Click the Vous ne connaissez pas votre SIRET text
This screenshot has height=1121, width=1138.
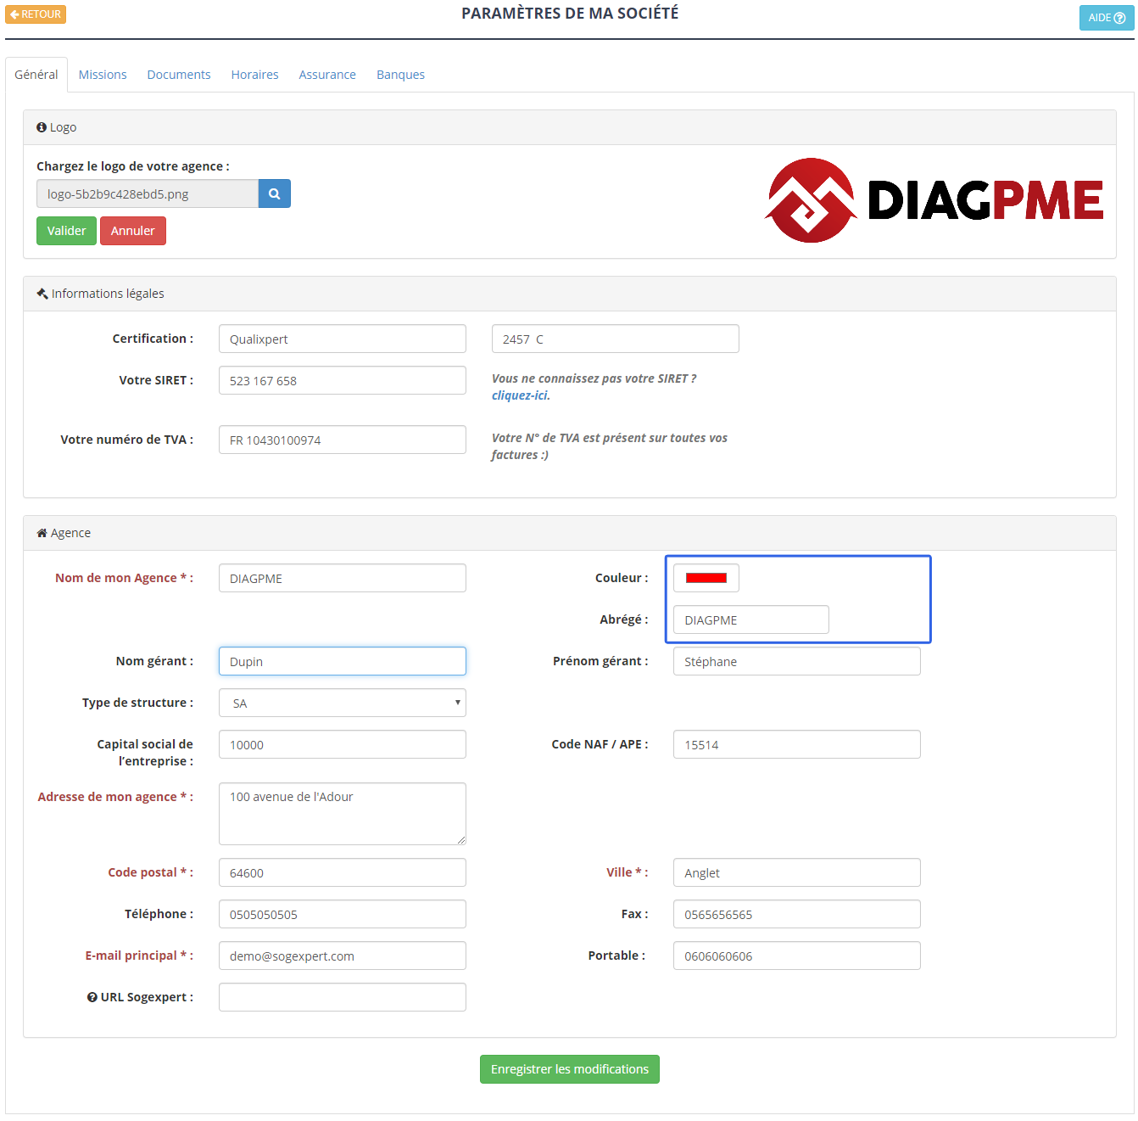tap(594, 378)
